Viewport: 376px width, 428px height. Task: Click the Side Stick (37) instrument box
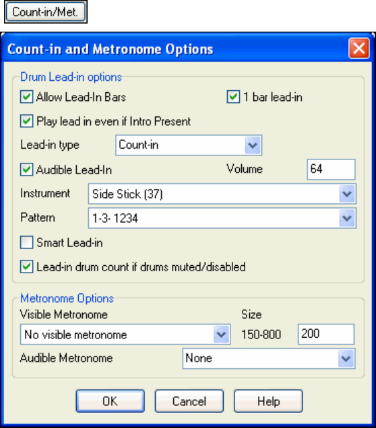pyautogui.click(x=222, y=194)
